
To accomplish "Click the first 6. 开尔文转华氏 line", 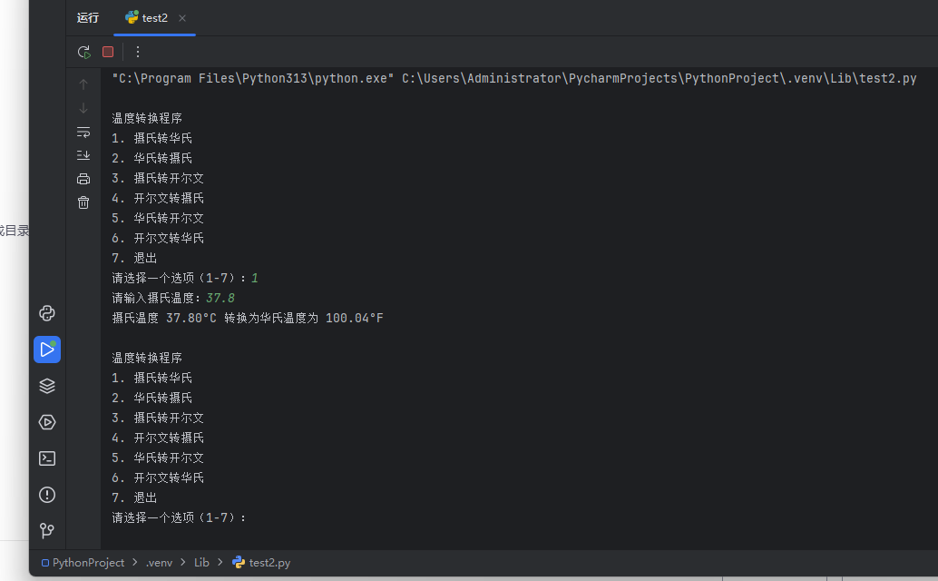I will coord(157,238).
